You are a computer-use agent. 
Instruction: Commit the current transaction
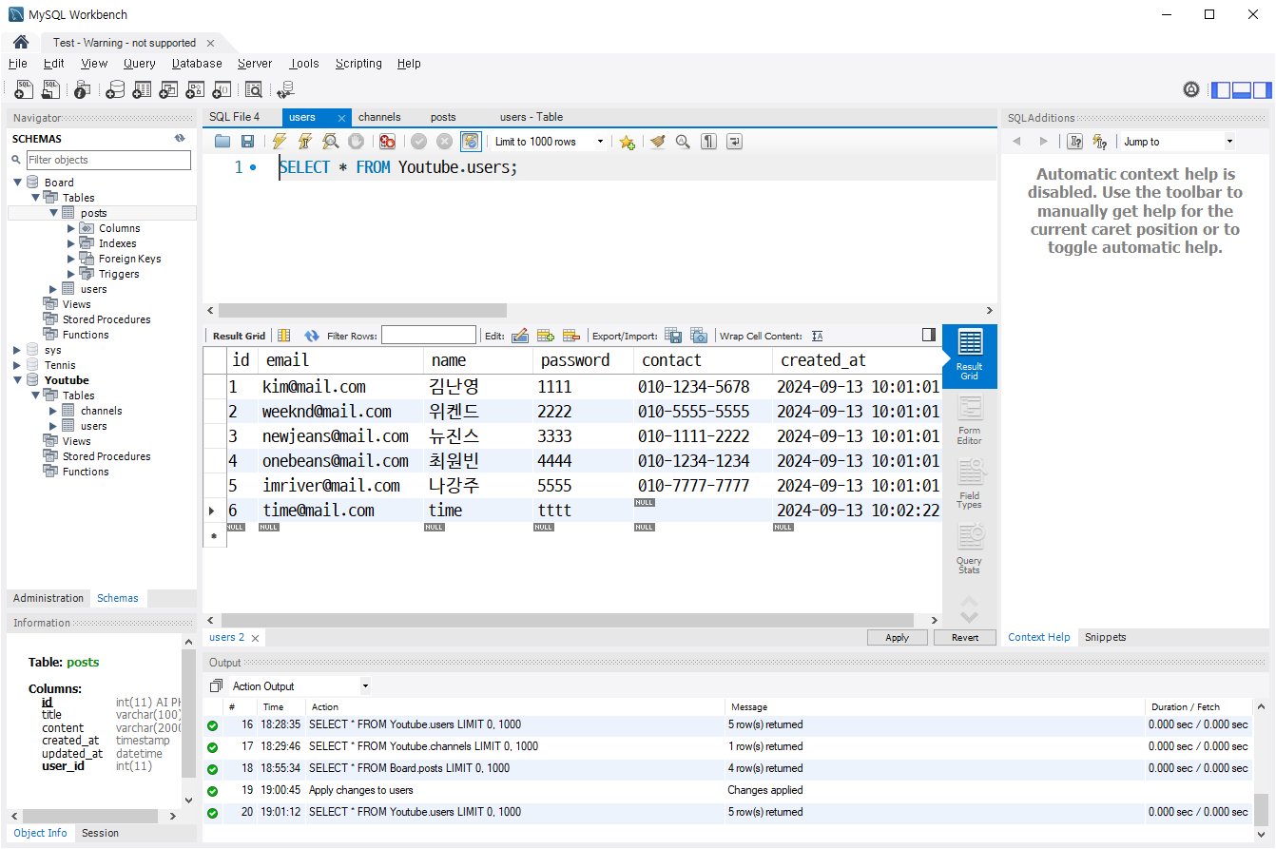418,142
